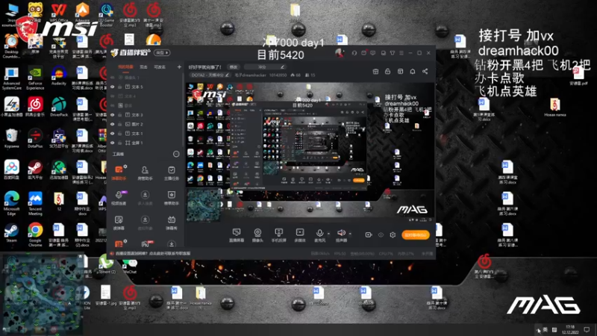Image resolution: width=597 pixels, height=336 pixels.
Task: Open 主播任务 checklist tool
Action: (172, 172)
